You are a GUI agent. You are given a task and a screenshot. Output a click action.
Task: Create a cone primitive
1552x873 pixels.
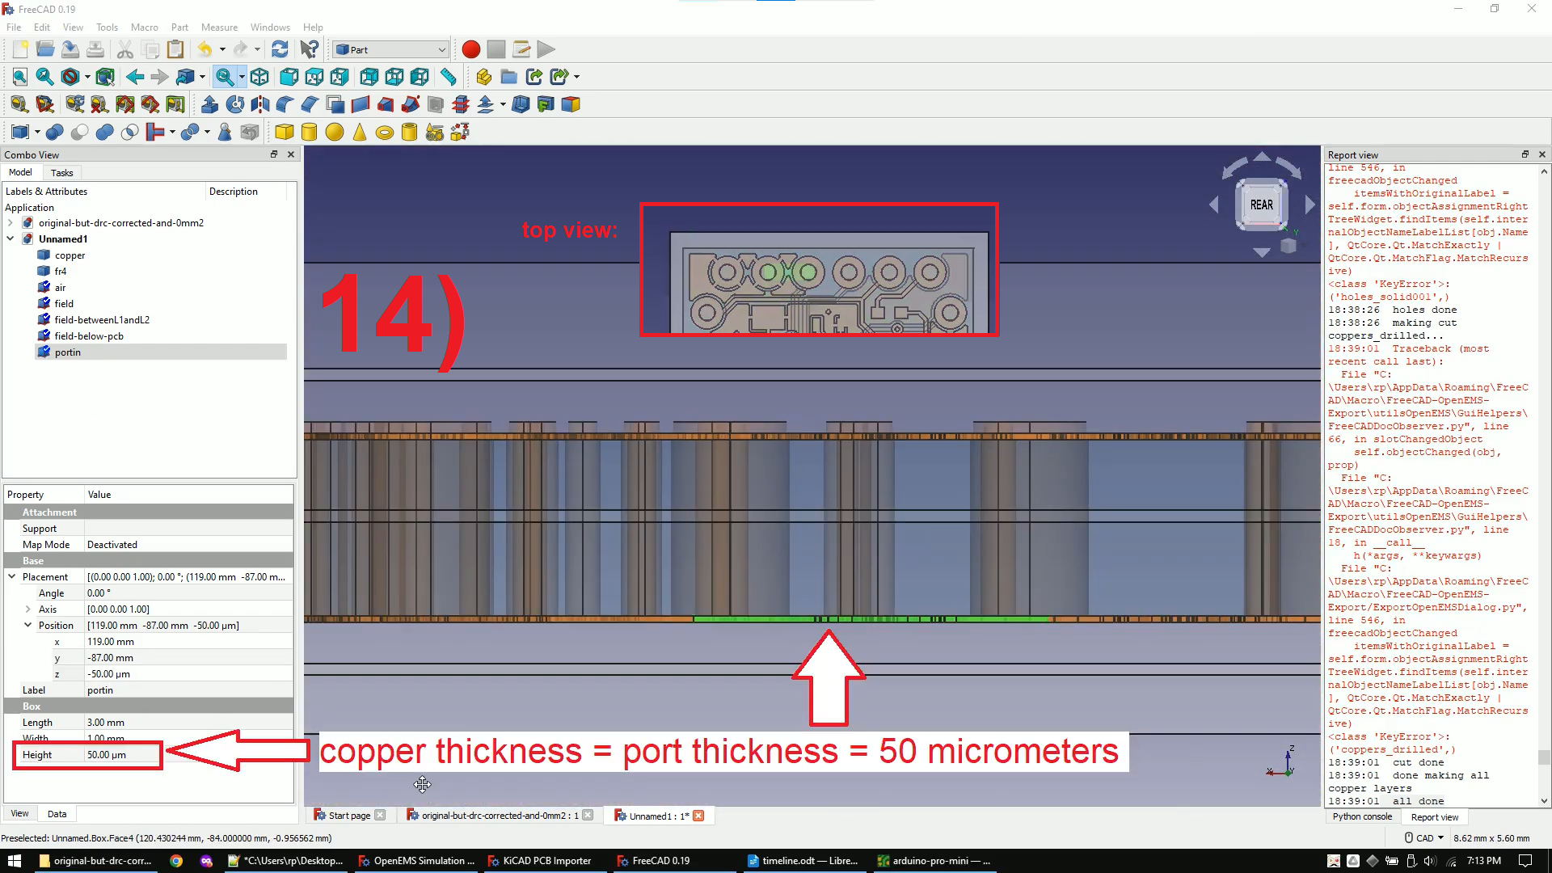(359, 132)
